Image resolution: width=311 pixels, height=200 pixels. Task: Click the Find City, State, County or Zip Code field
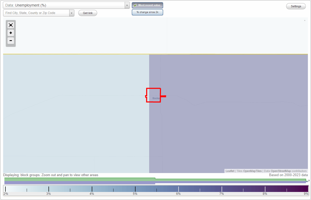click(x=36, y=13)
